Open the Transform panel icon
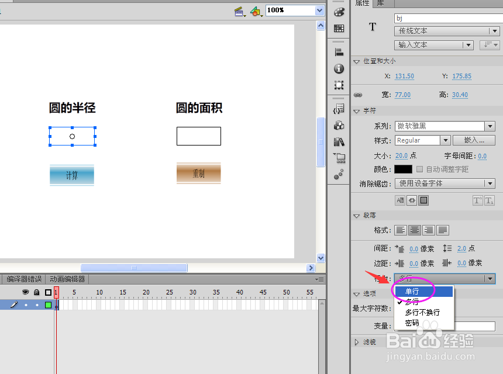The height and width of the screenshot is (374, 503). 339,85
